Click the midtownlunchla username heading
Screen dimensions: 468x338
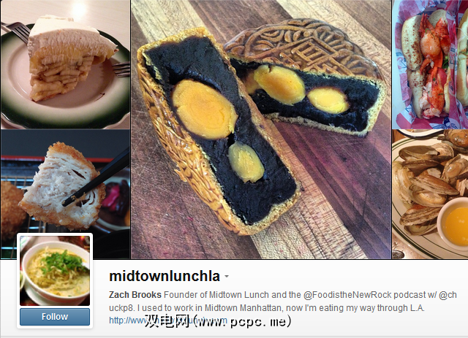pos(165,276)
